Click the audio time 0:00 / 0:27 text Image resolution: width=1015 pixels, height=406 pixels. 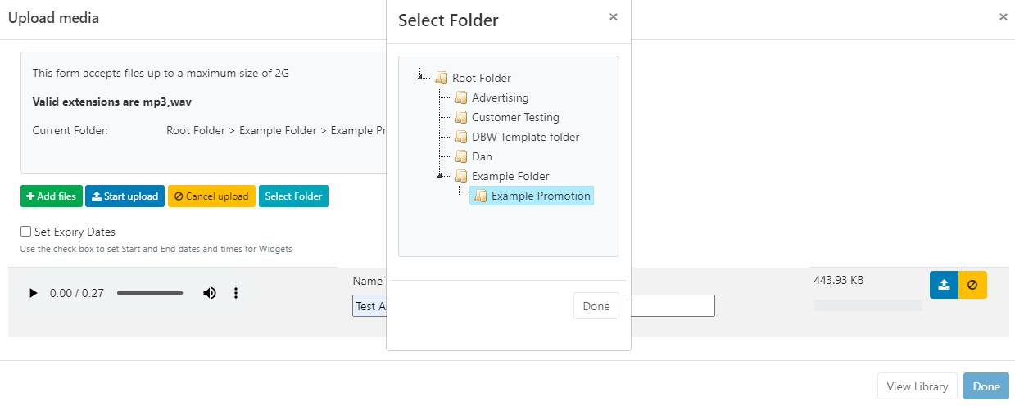click(x=77, y=293)
